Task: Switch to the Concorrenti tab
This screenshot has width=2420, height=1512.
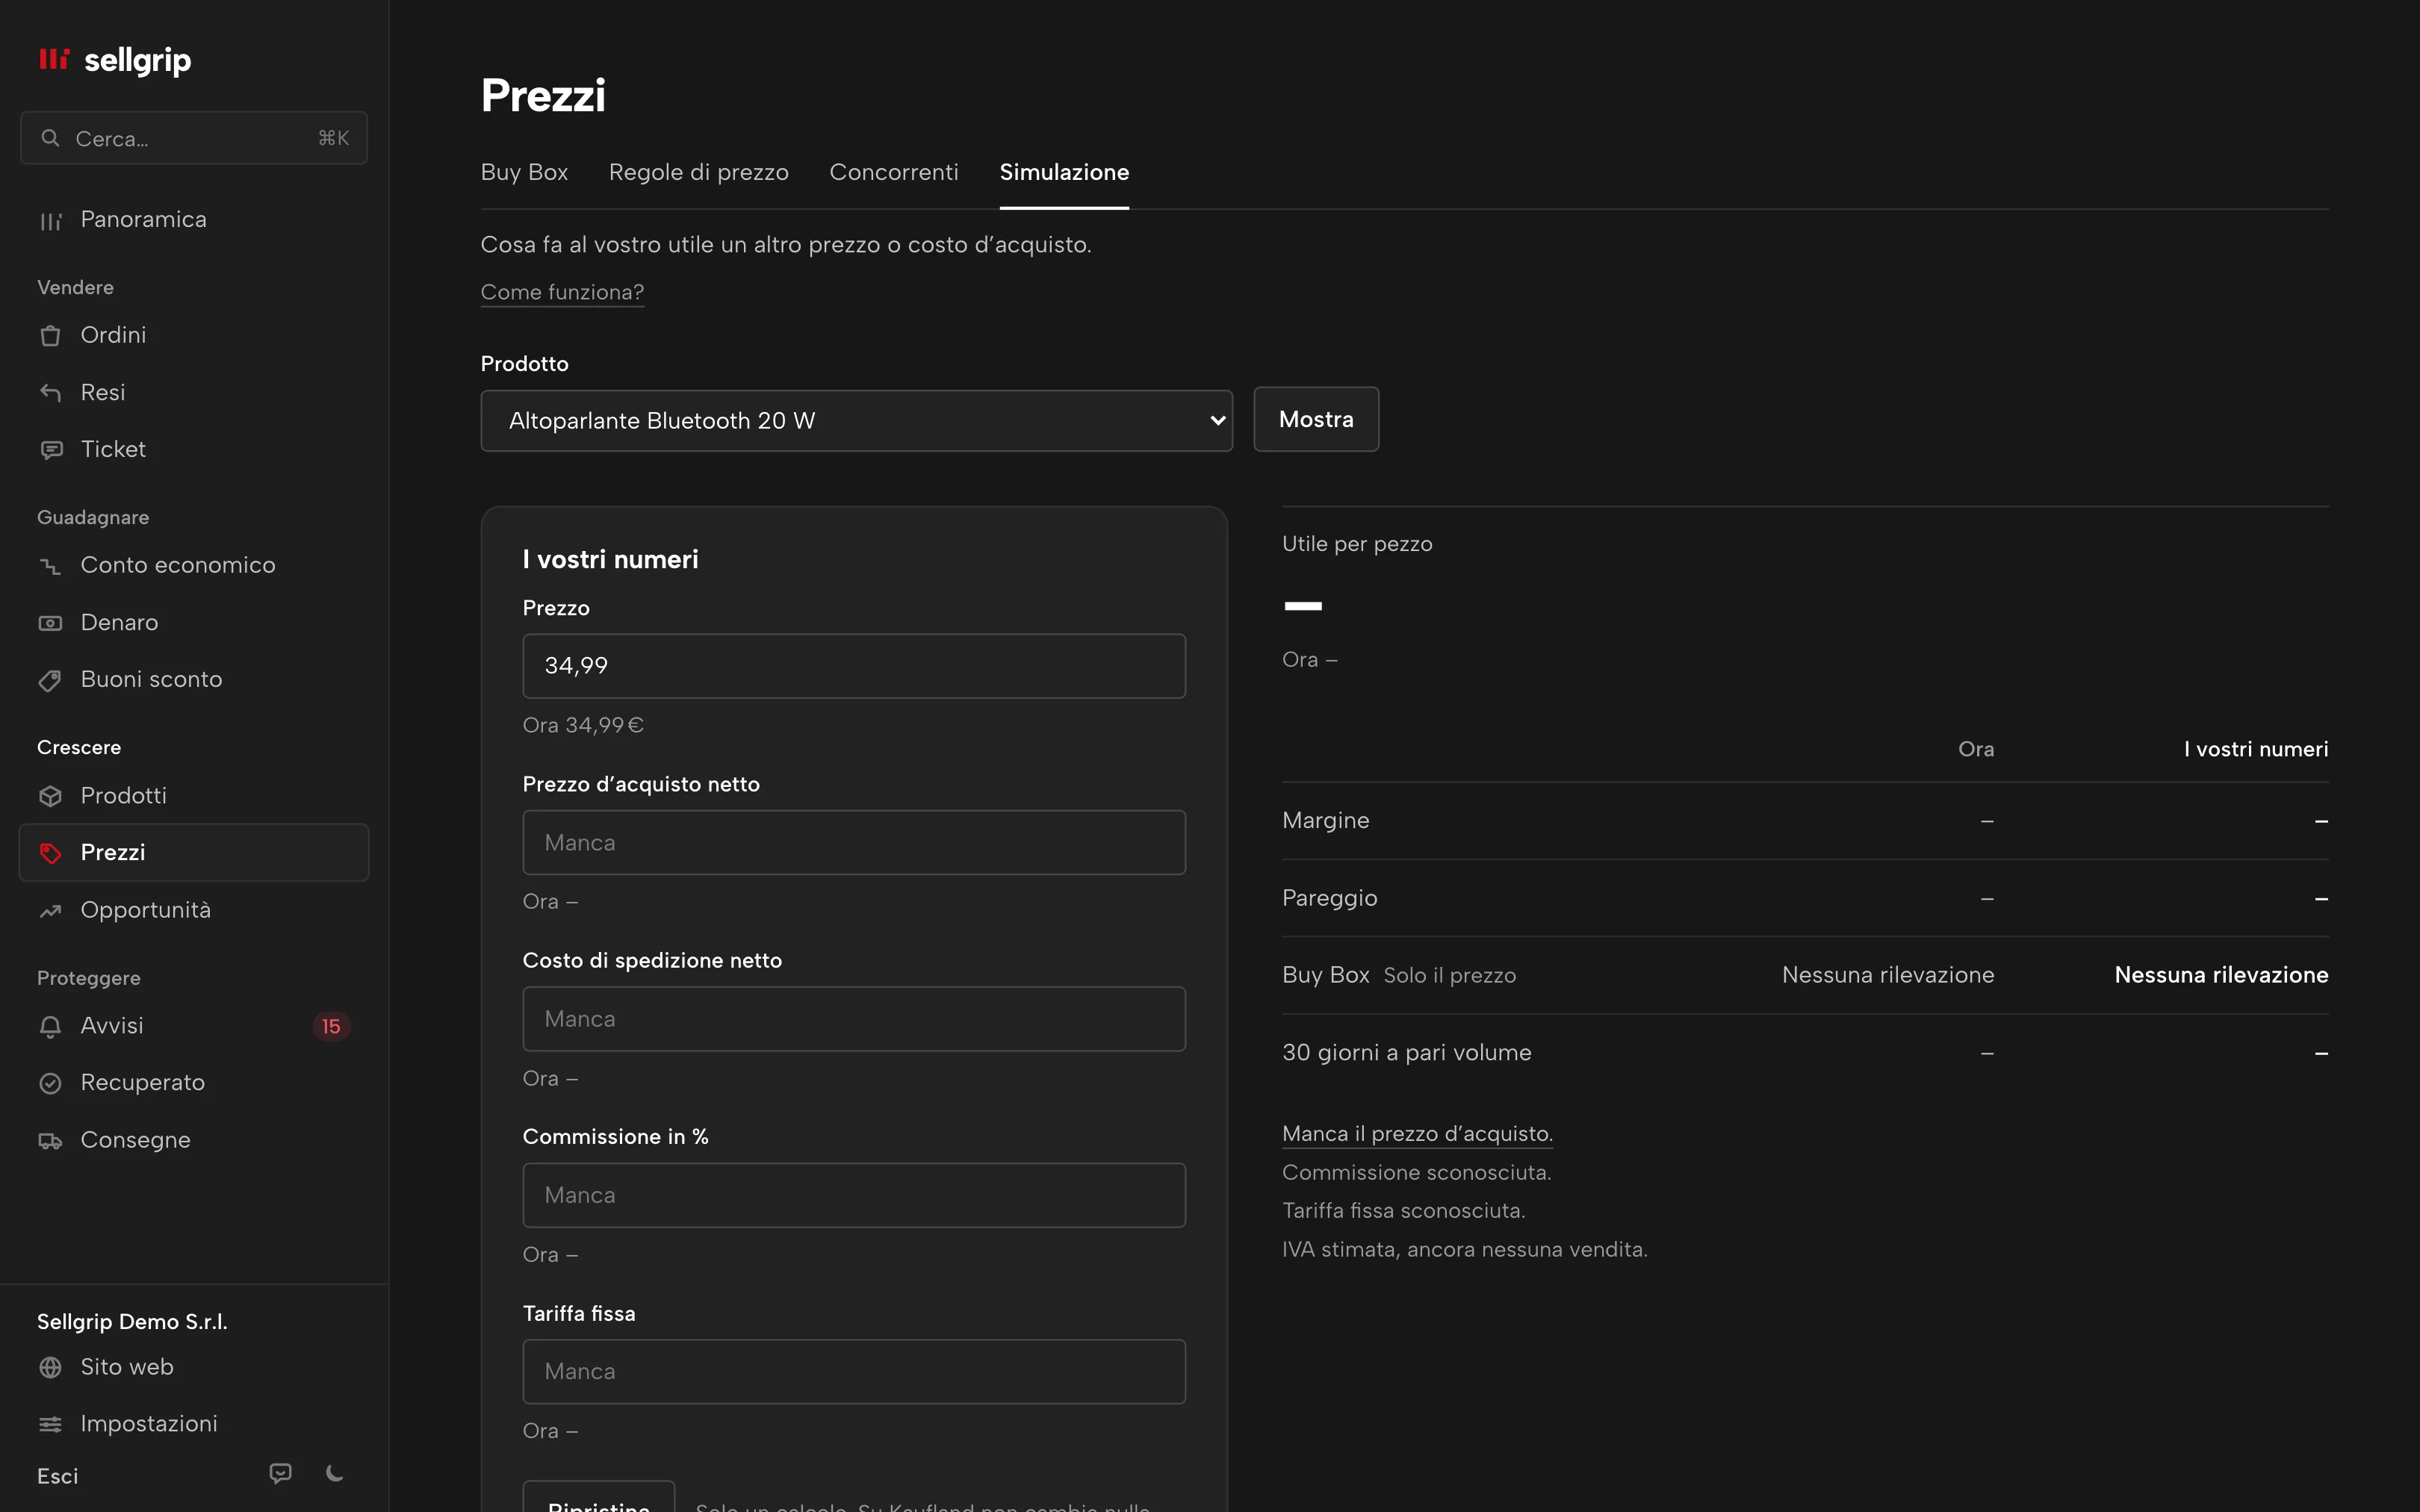Action: click(x=894, y=172)
